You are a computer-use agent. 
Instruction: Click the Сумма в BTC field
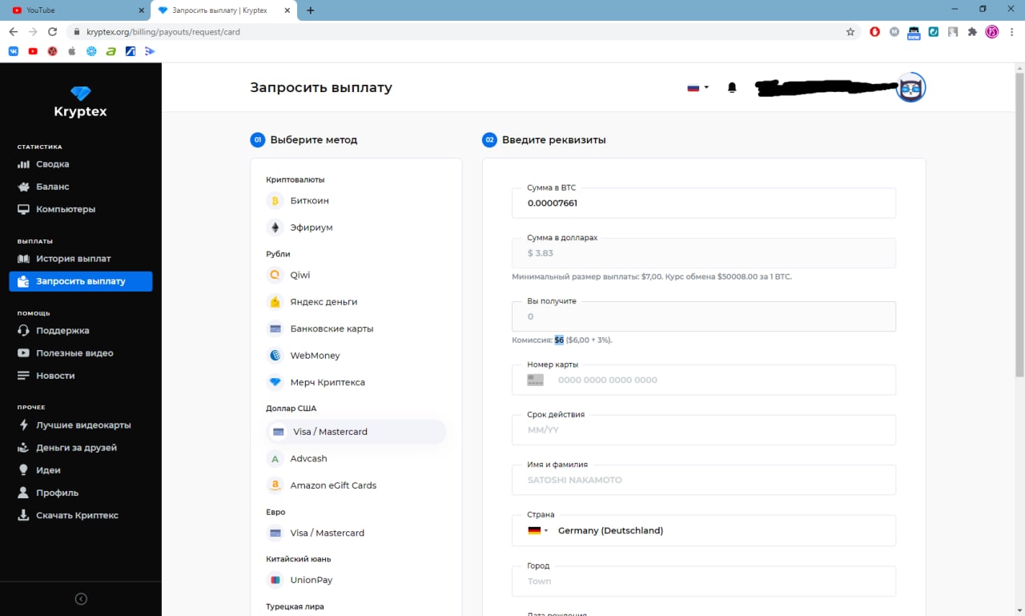tap(704, 203)
